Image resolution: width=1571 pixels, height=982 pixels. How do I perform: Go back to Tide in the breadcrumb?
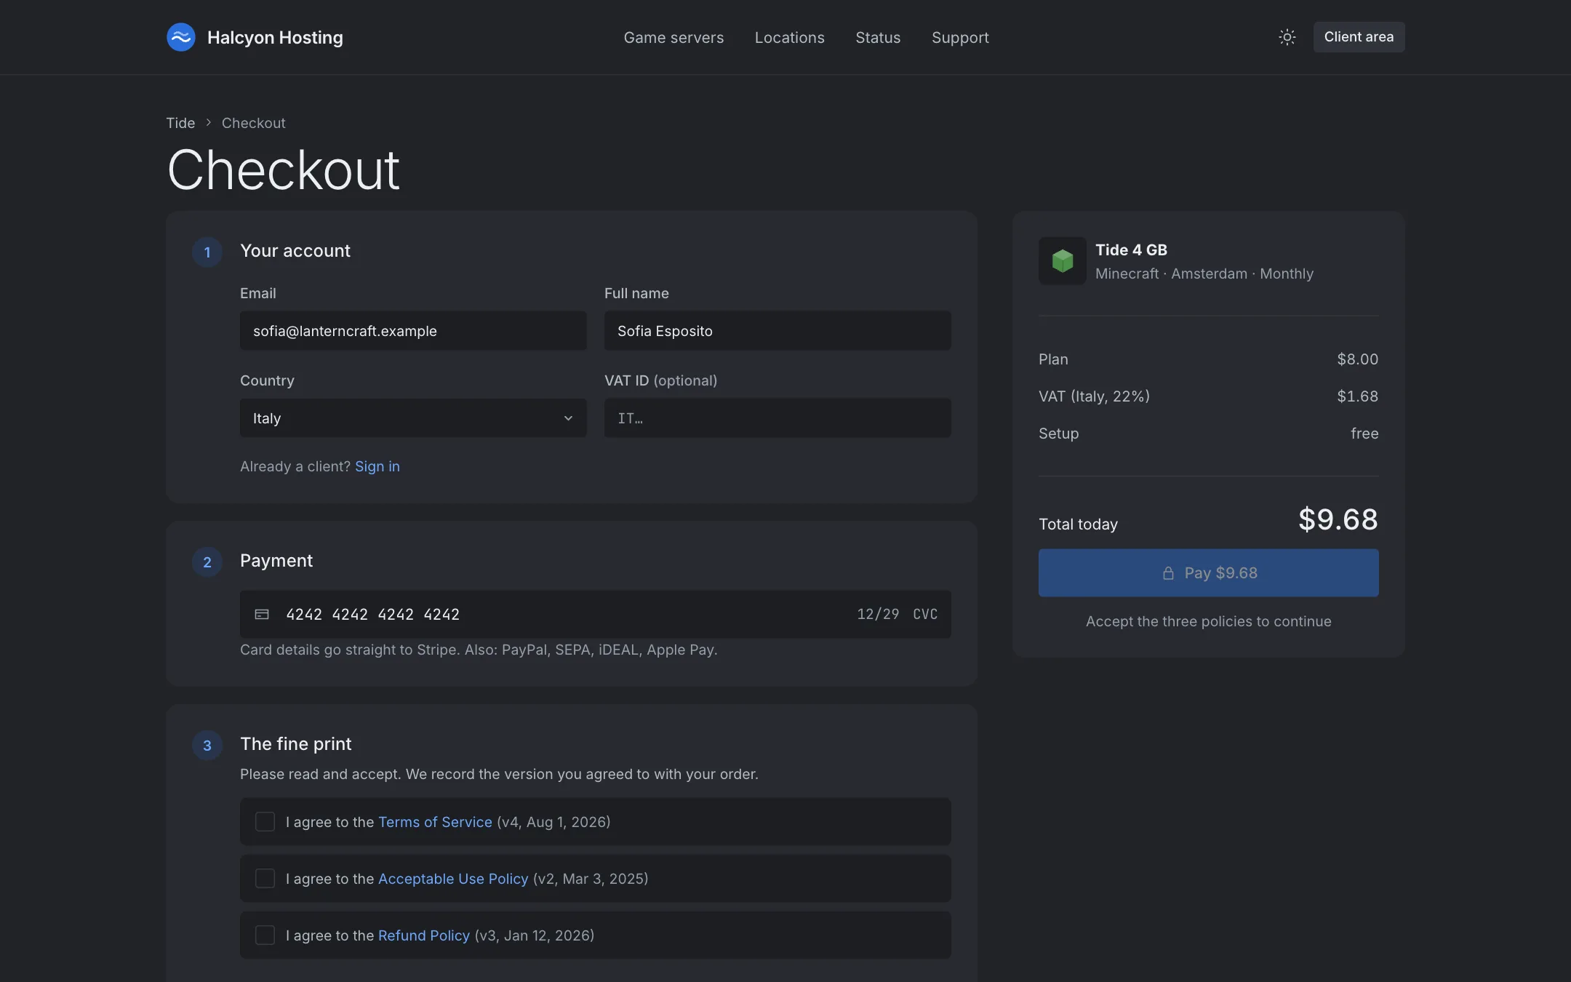(x=180, y=123)
